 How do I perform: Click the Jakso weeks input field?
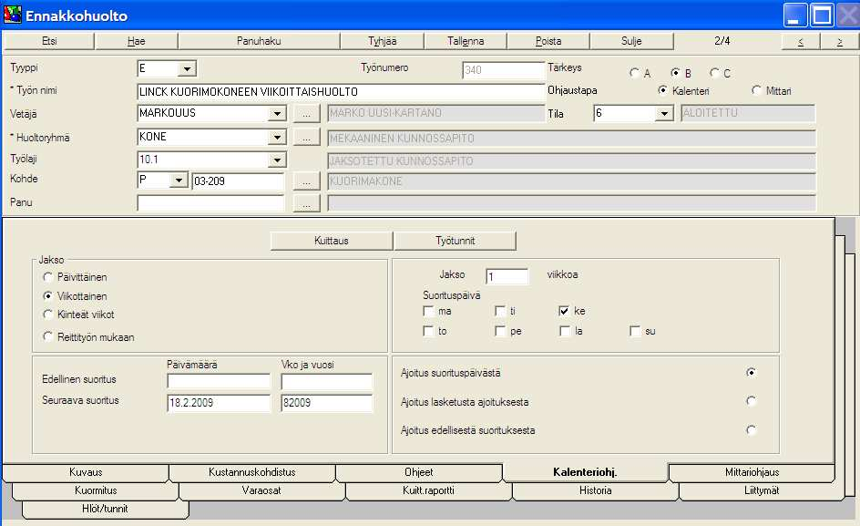click(507, 276)
